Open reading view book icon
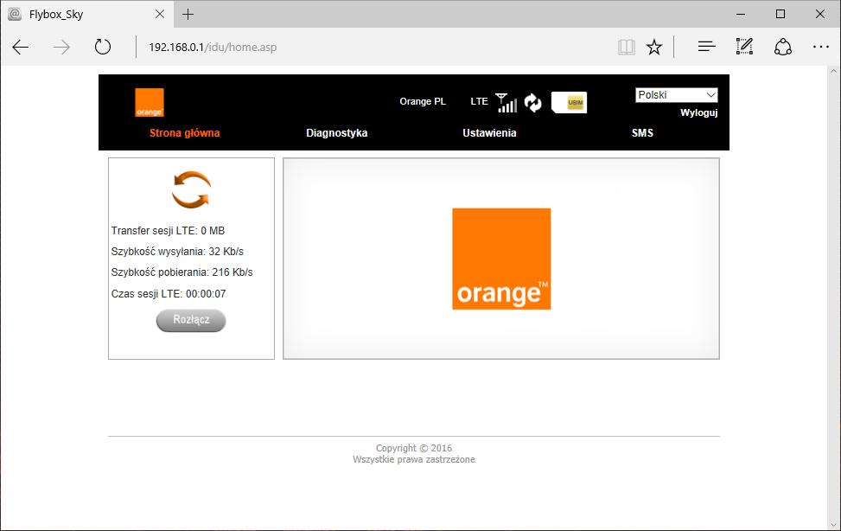Viewport: 841px width, 531px height. 626,48
